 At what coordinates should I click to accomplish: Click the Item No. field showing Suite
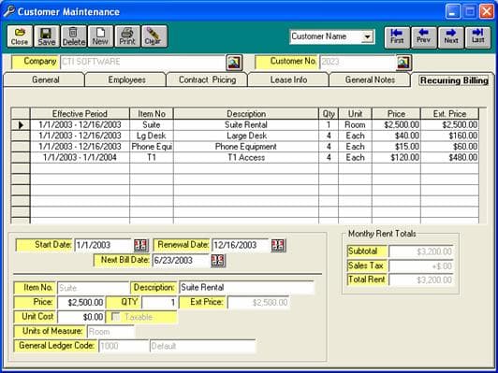[93, 288]
